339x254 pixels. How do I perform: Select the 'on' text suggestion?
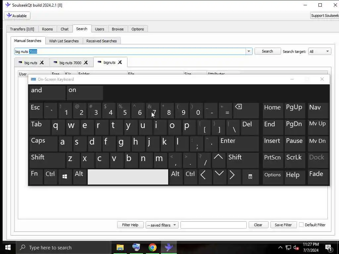[x=85, y=93]
